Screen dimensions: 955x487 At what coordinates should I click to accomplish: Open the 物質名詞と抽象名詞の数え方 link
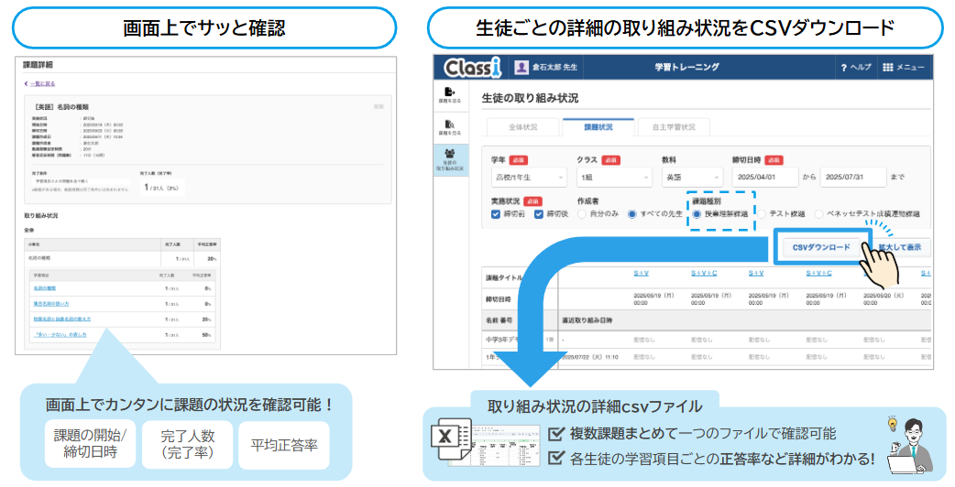point(62,319)
